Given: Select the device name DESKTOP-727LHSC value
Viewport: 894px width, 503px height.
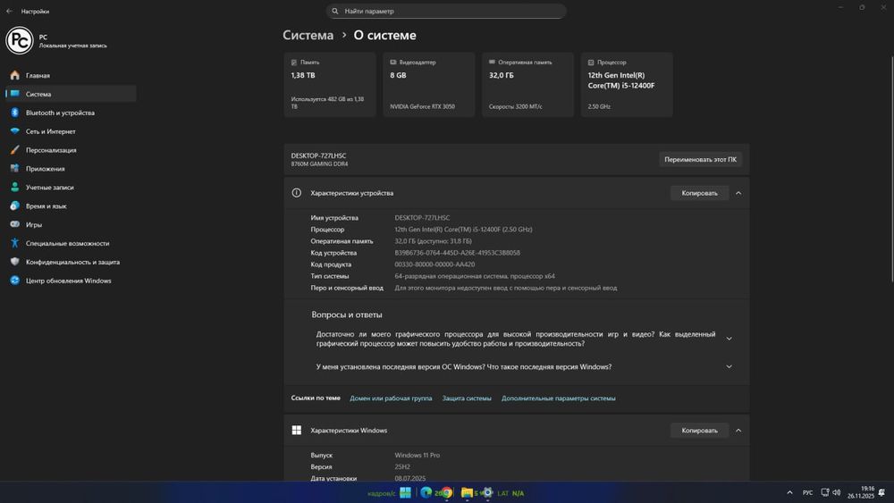Looking at the screenshot, I should (x=422, y=218).
